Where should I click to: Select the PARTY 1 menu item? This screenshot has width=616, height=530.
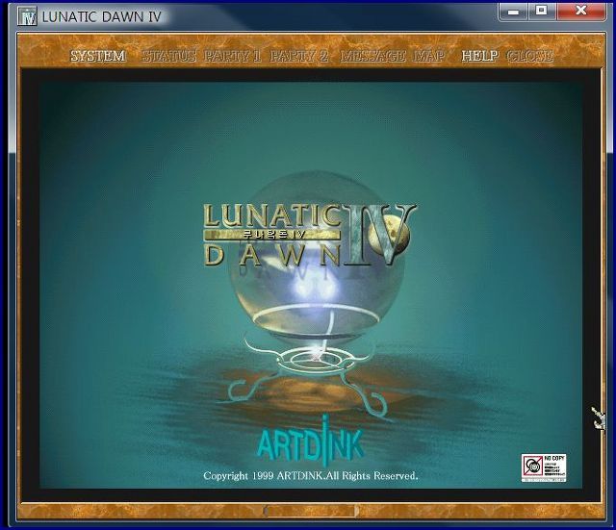[233, 56]
